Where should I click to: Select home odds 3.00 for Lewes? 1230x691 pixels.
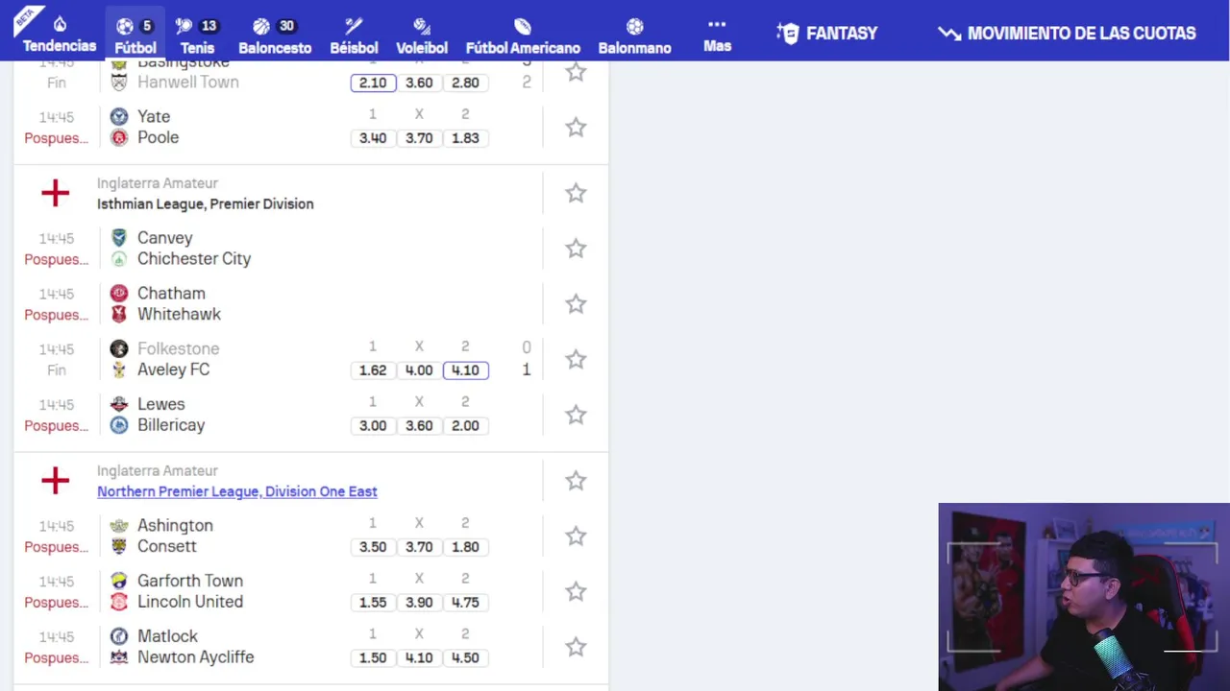click(373, 426)
